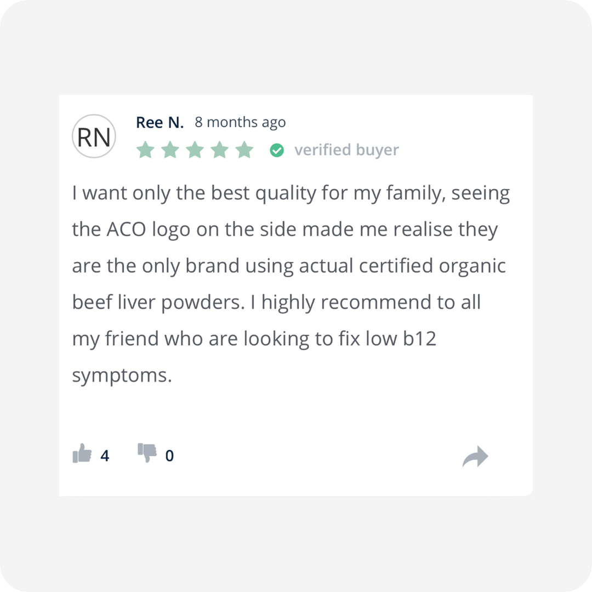592x592 pixels.
Task: Click the RN avatar circle
Action: tap(94, 136)
